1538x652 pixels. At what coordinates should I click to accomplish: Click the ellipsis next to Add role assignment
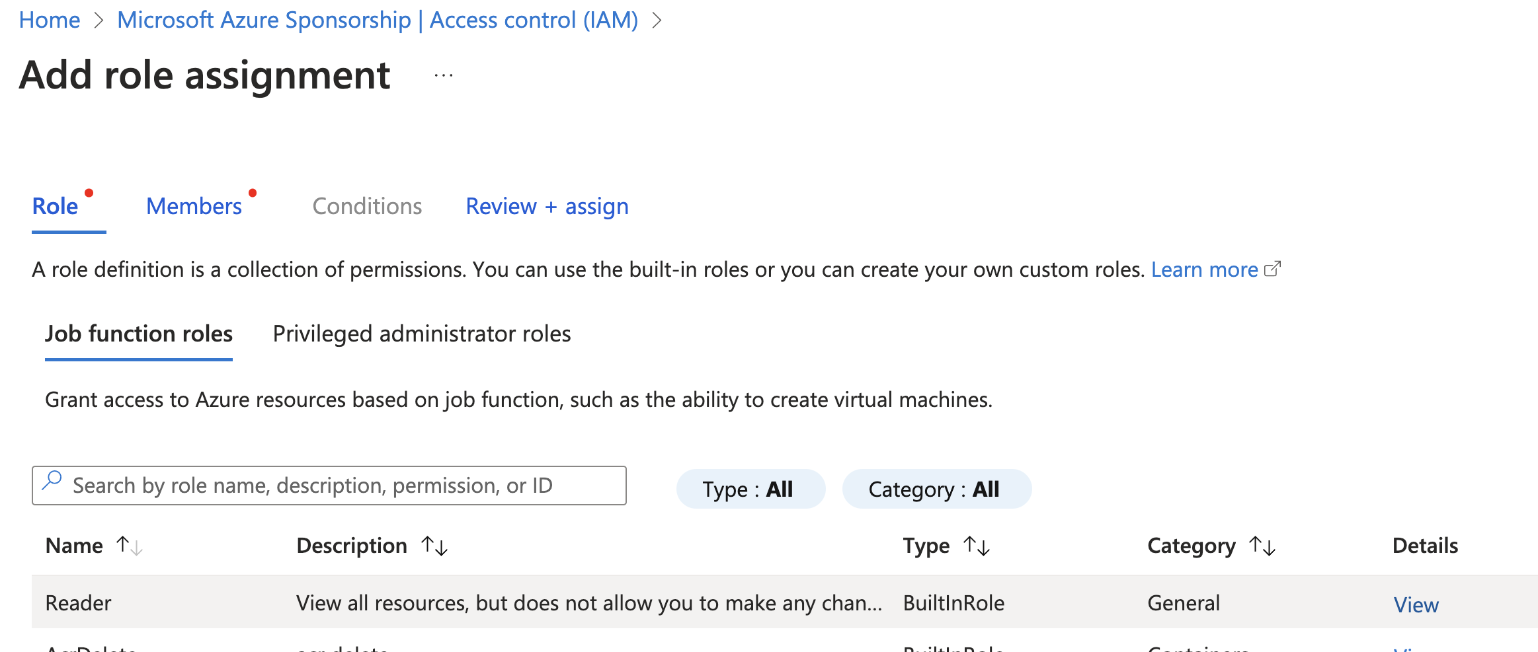[442, 75]
